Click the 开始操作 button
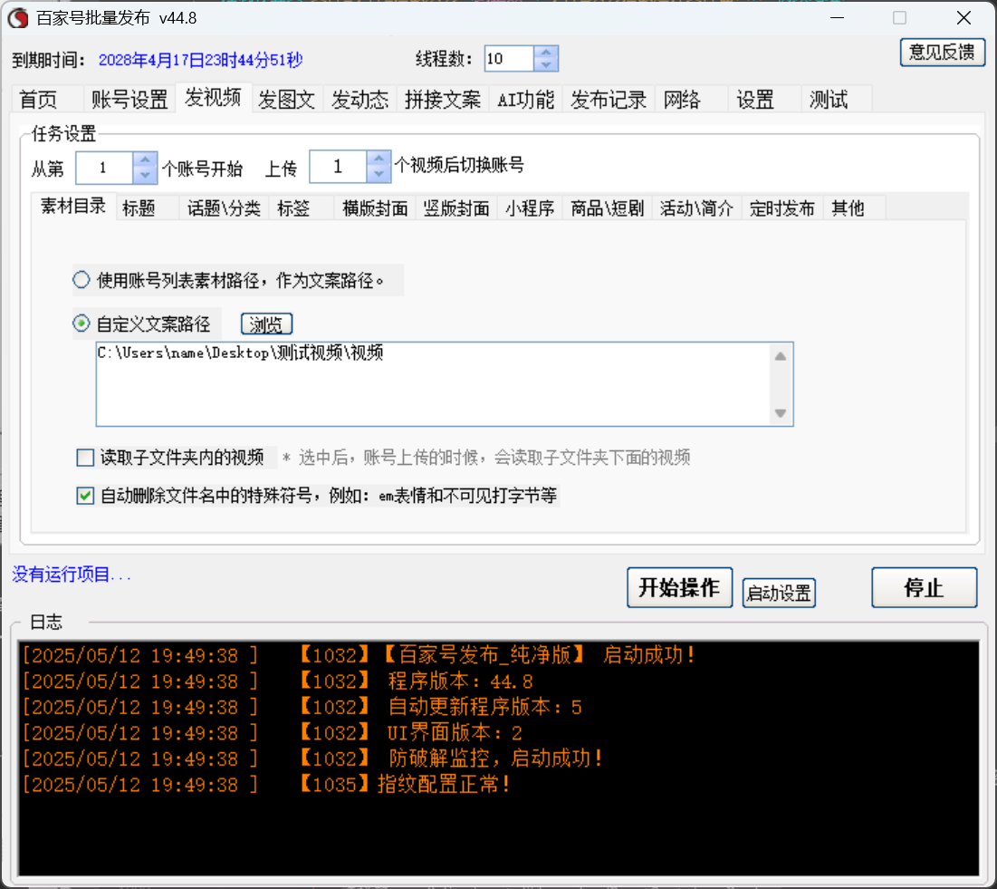This screenshot has width=997, height=889. (x=680, y=587)
